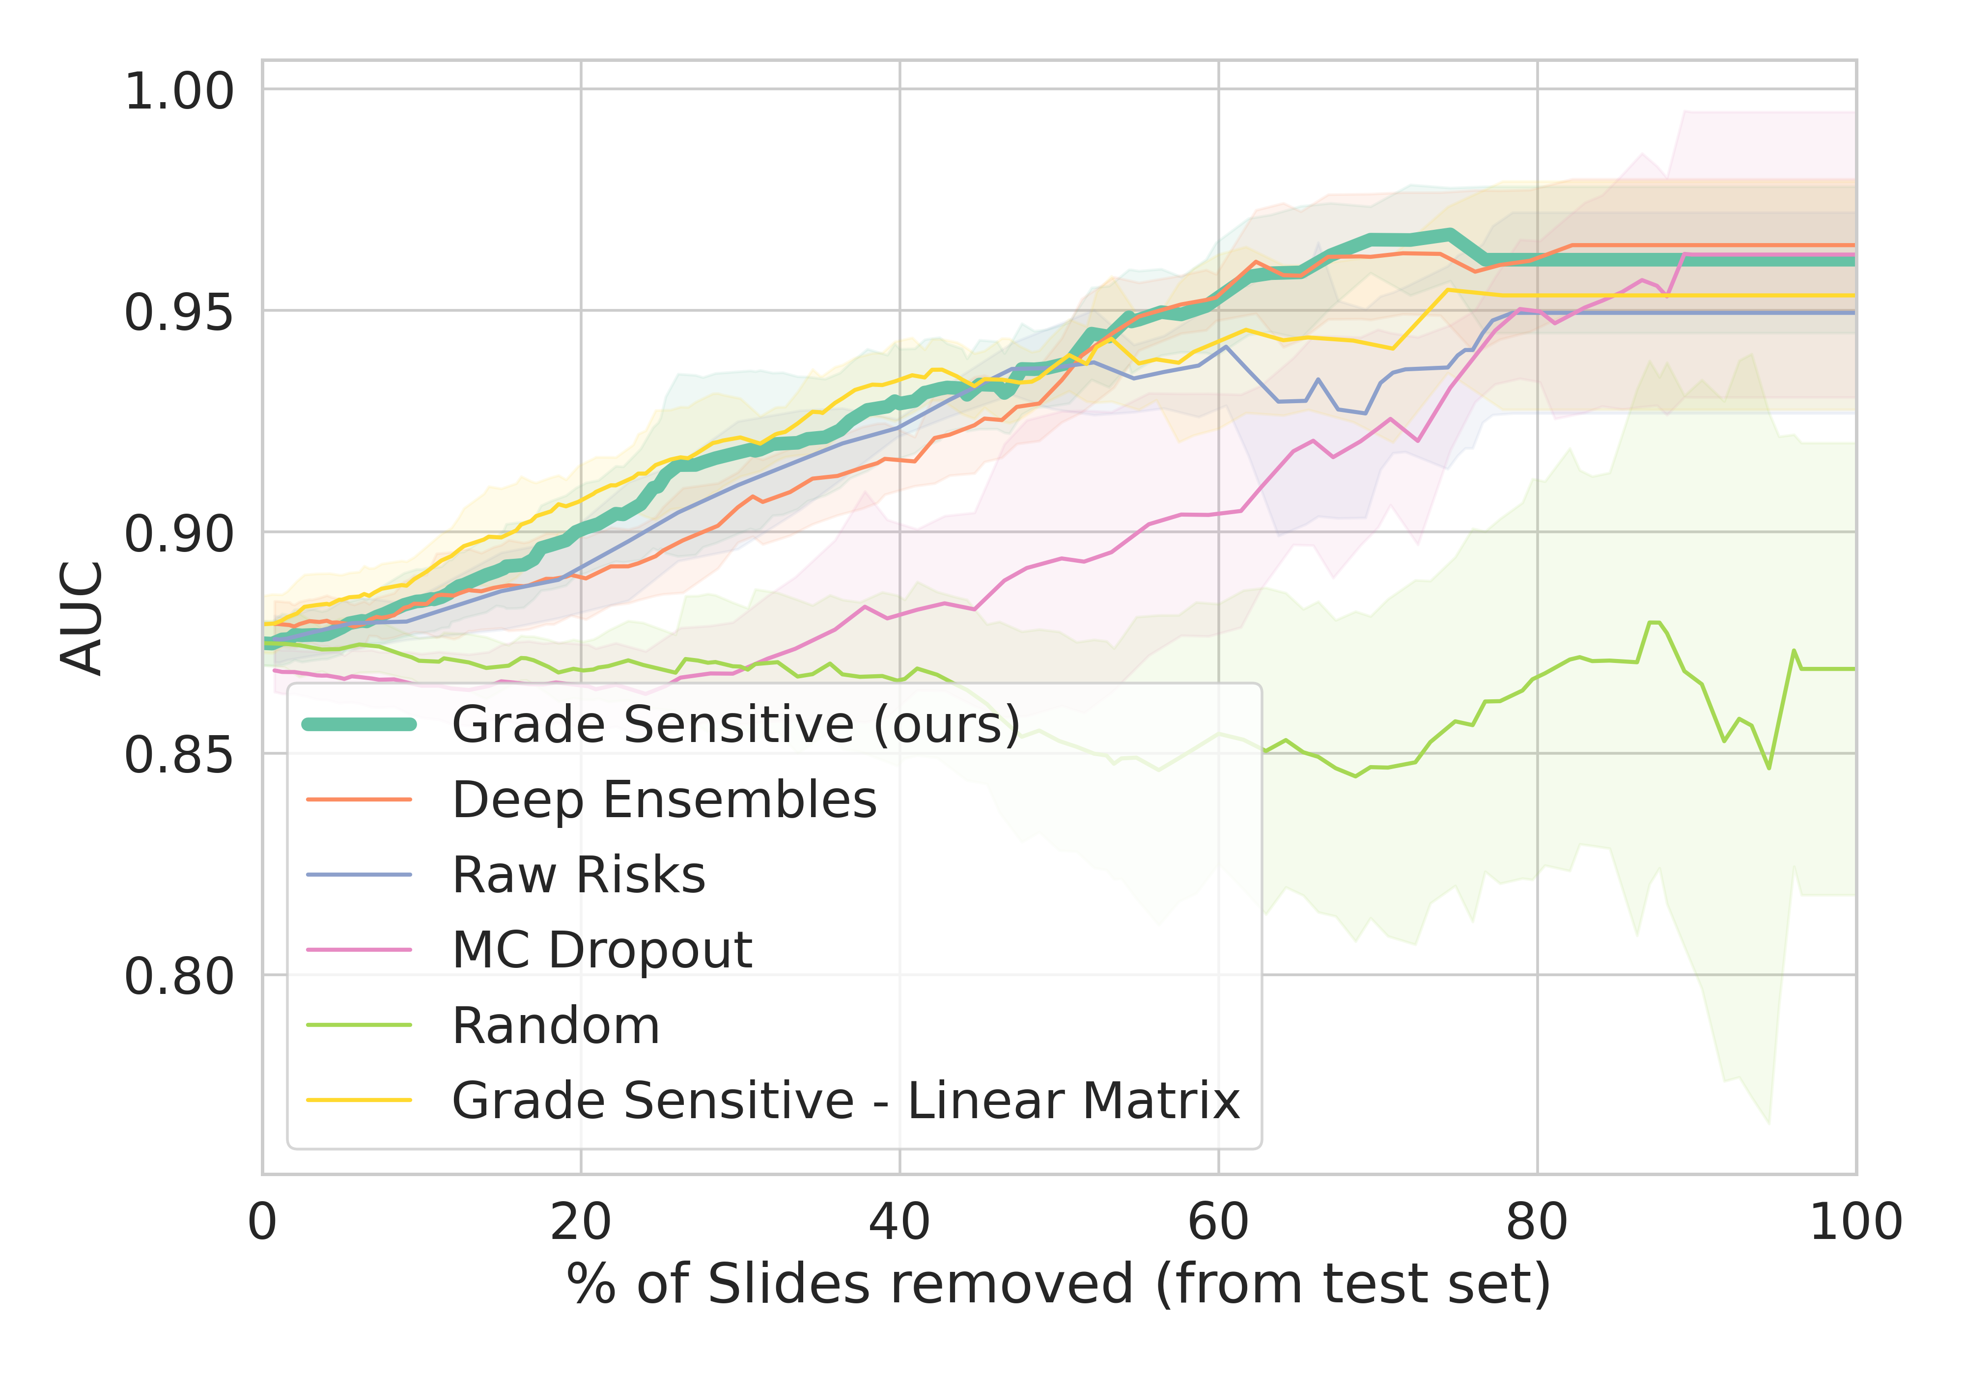Select the light green Random legend line
The image size is (1965, 1375).
(x=360, y=1025)
